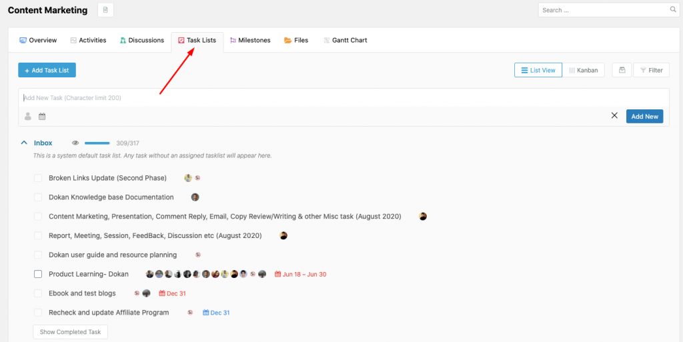Image resolution: width=683 pixels, height=342 pixels.
Task: Check the Ebook and test blogs checkbox
Action: click(x=38, y=293)
